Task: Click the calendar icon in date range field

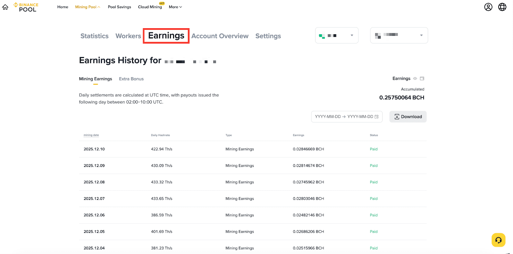Action: click(376, 117)
